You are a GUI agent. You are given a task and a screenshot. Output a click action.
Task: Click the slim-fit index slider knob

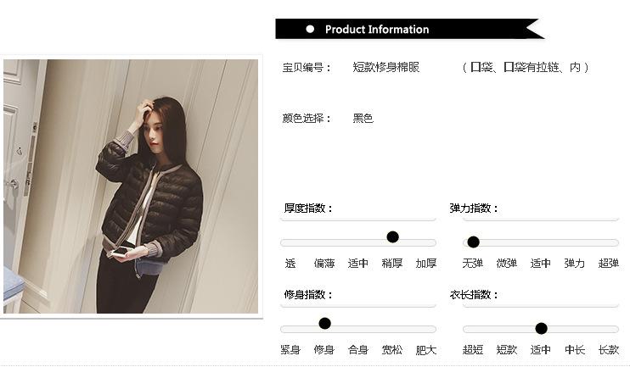click(324, 323)
